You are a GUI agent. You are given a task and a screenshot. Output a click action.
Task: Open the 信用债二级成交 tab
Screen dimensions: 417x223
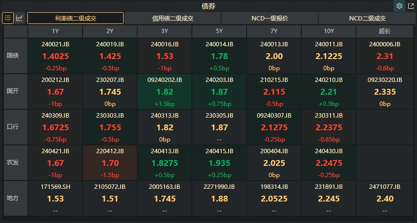coord(173,19)
